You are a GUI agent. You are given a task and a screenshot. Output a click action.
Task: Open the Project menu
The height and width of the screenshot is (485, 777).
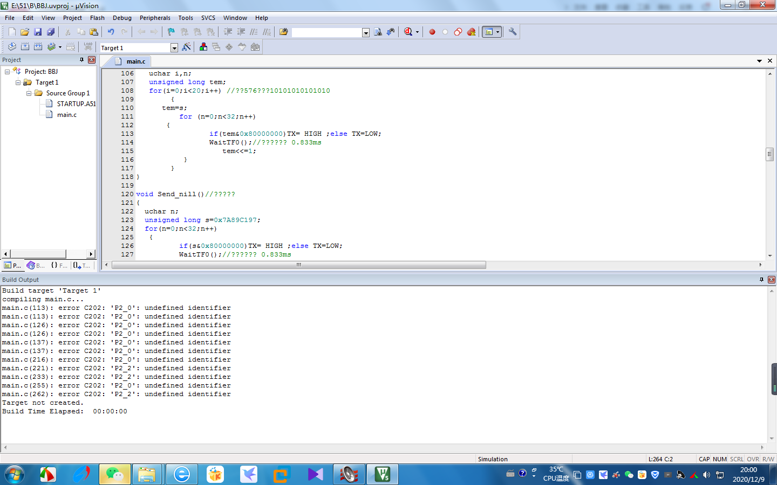click(x=72, y=18)
